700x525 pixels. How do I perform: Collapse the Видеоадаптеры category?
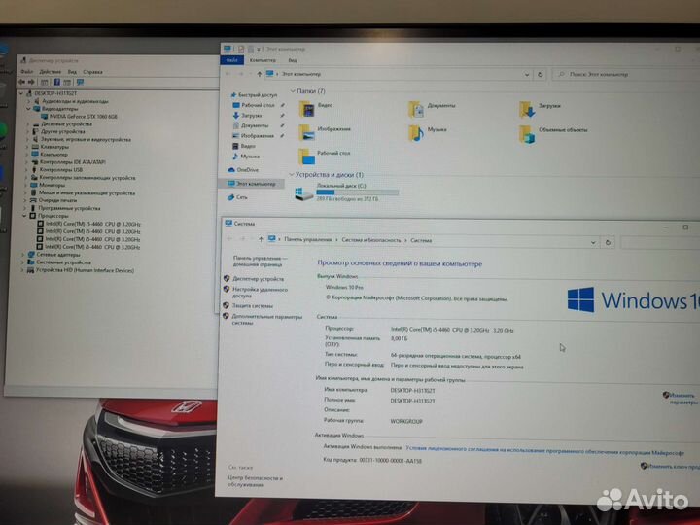(29, 109)
